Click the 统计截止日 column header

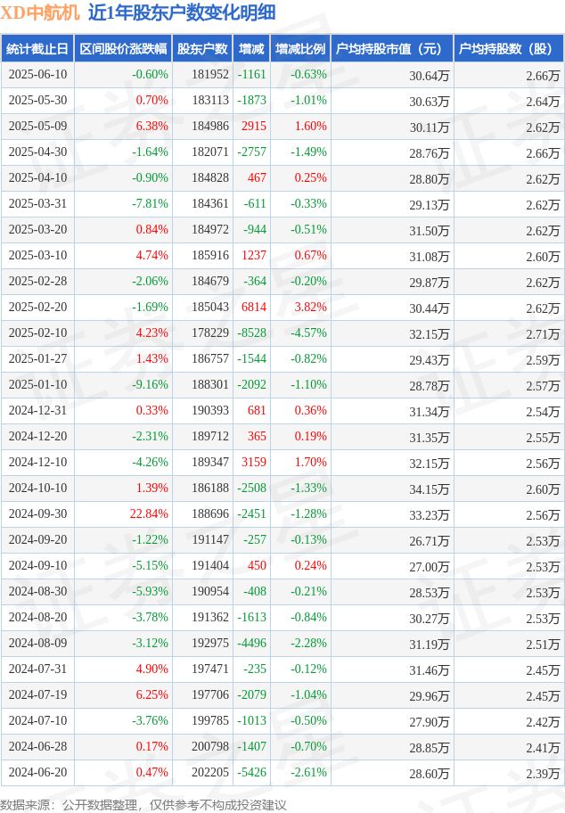pyautogui.click(x=37, y=49)
